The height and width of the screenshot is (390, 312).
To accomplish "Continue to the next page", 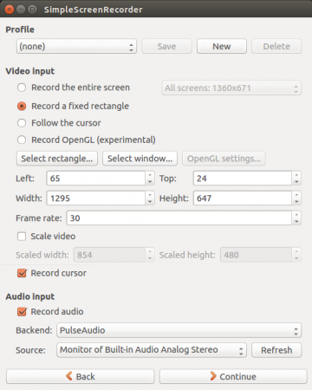I will click(x=233, y=376).
